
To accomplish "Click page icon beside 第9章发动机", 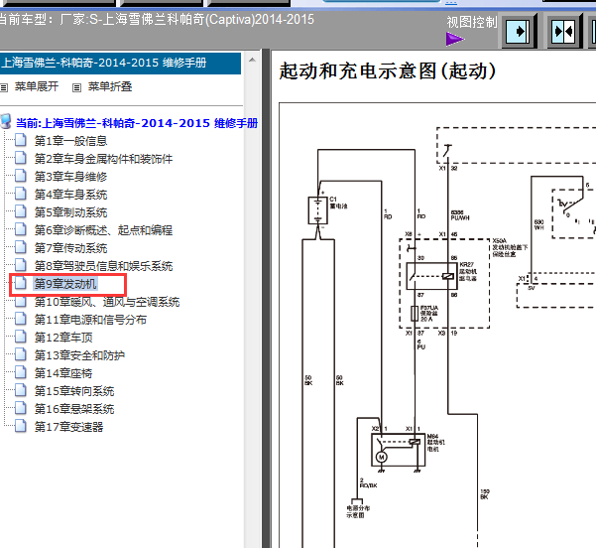I will pos(21,284).
